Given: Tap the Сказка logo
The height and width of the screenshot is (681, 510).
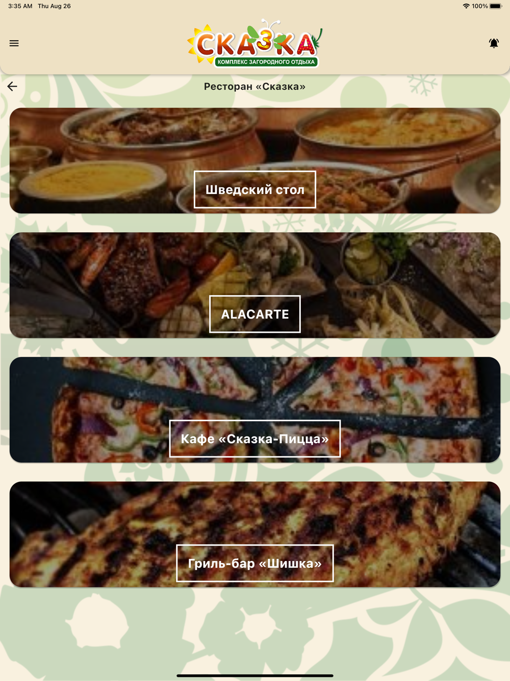Looking at the screenshot, I should tap(255, 43).
